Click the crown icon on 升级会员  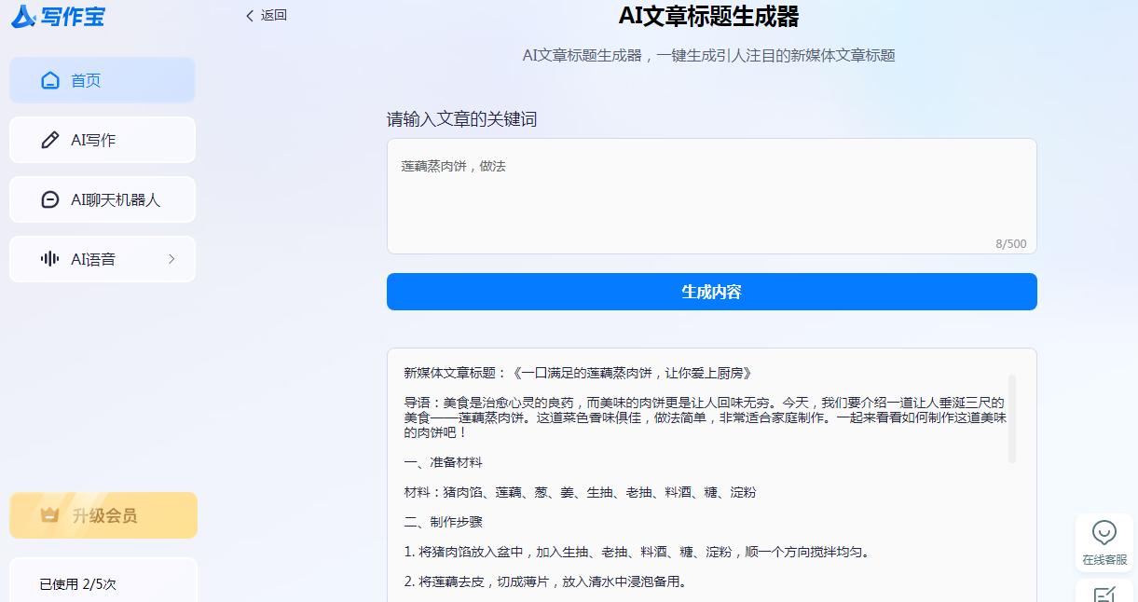pos(50,514)
